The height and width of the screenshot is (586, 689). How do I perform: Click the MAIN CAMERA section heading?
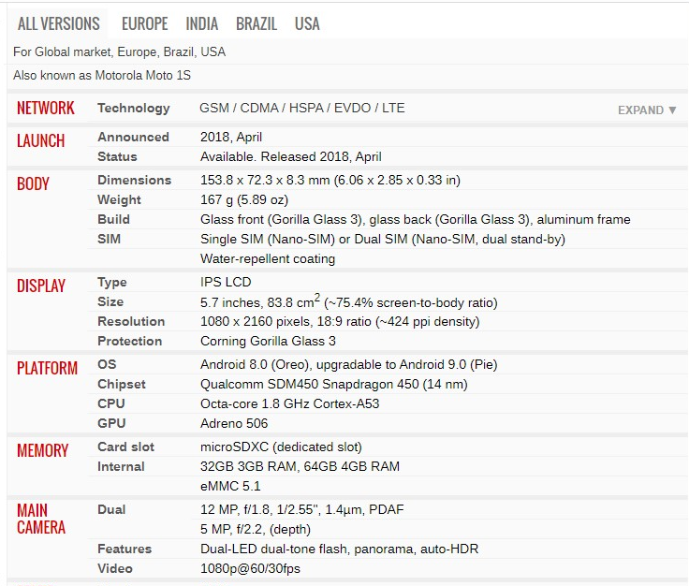pyautogui.click(x=41, y=519)
